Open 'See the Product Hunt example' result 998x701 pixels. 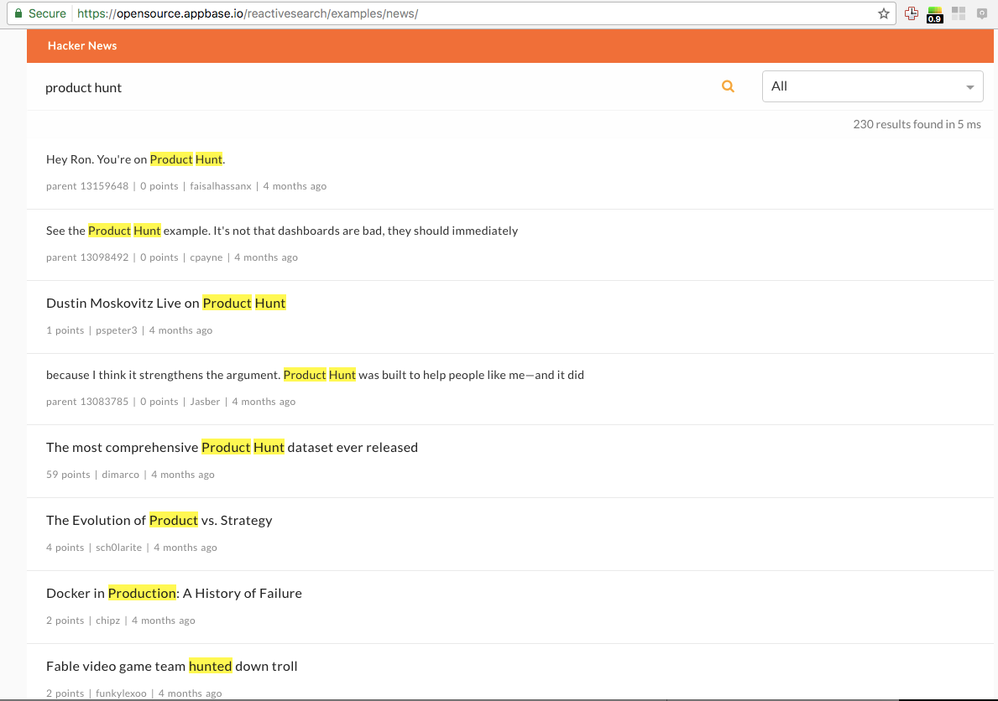click(282, 231)
